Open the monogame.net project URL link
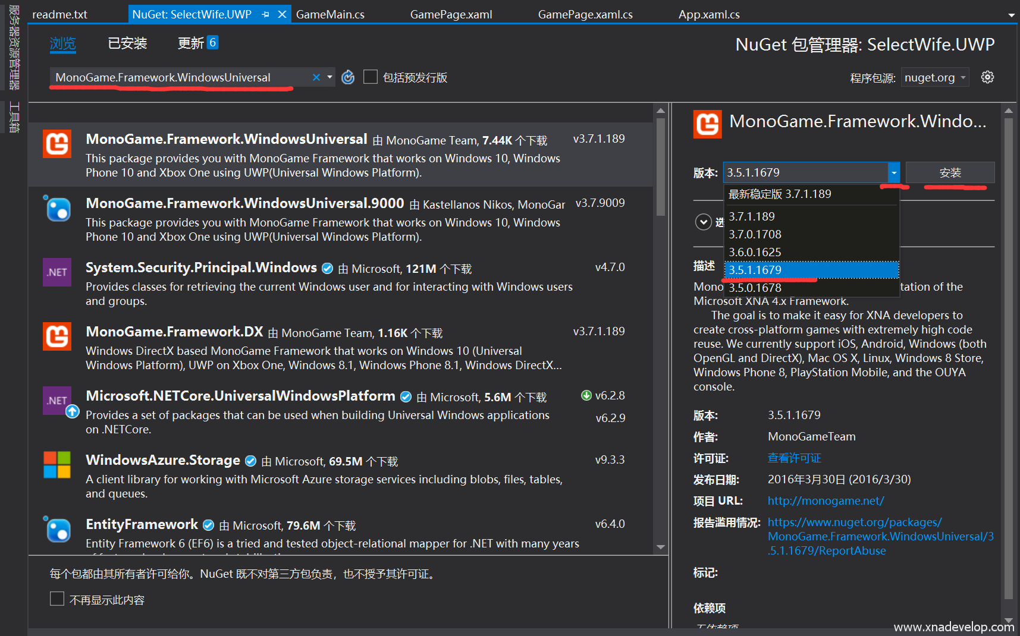Screen dimensions: 1020x636 pyautogui.click(x=826, y=500)
